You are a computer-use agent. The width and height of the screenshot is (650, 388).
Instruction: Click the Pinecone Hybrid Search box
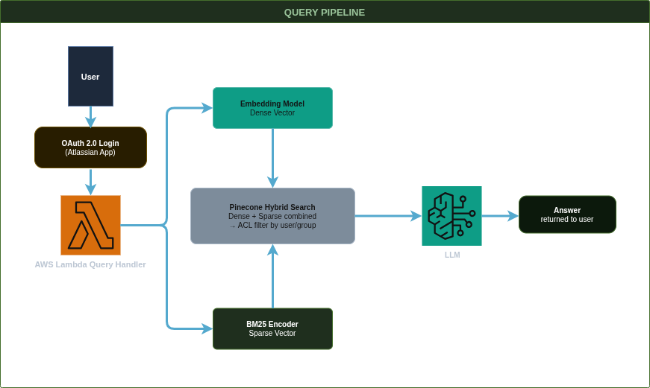pyautogui.click(x=272, y=216)
